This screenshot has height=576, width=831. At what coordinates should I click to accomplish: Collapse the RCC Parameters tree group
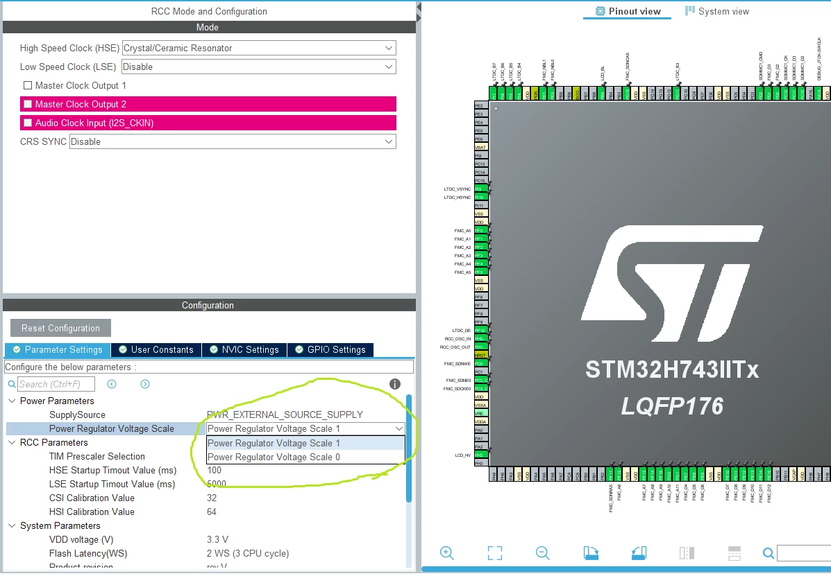pyautogui.click(x=12, y=442)
